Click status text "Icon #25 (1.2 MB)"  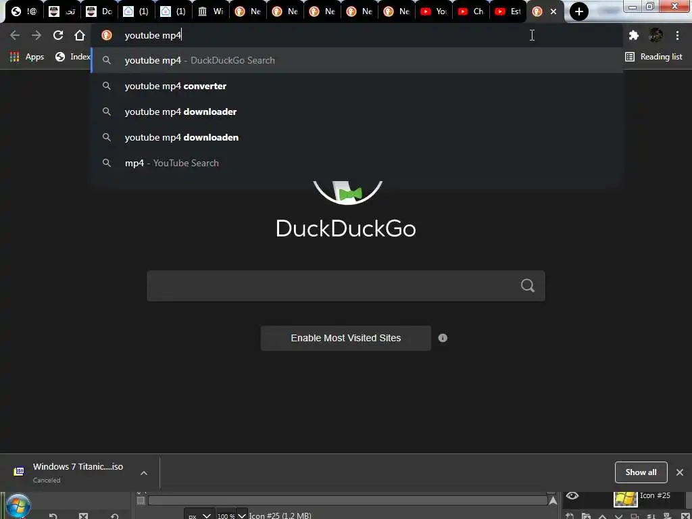pos(280,516)
